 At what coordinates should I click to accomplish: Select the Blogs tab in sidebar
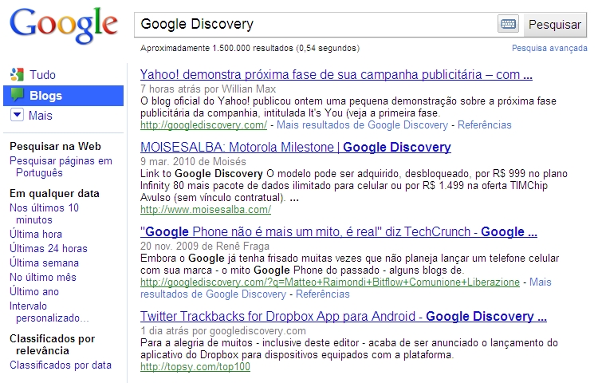point(45,96)
